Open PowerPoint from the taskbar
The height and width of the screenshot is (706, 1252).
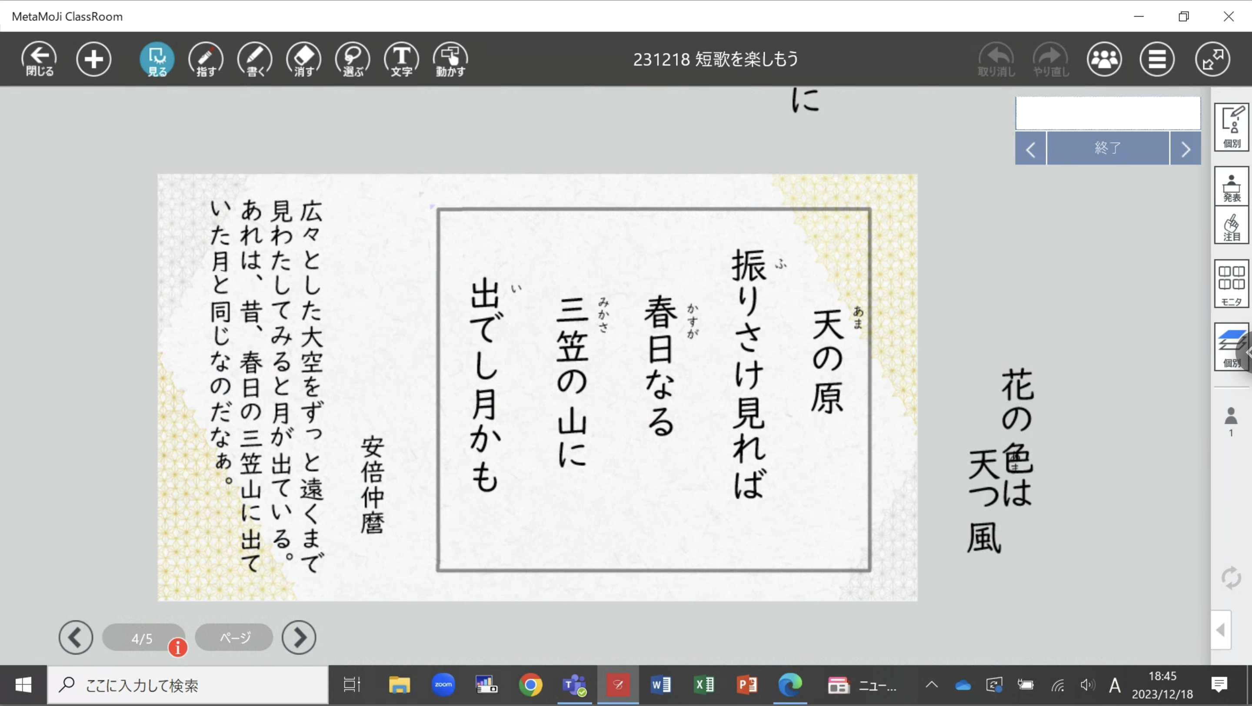coord(747,685)
